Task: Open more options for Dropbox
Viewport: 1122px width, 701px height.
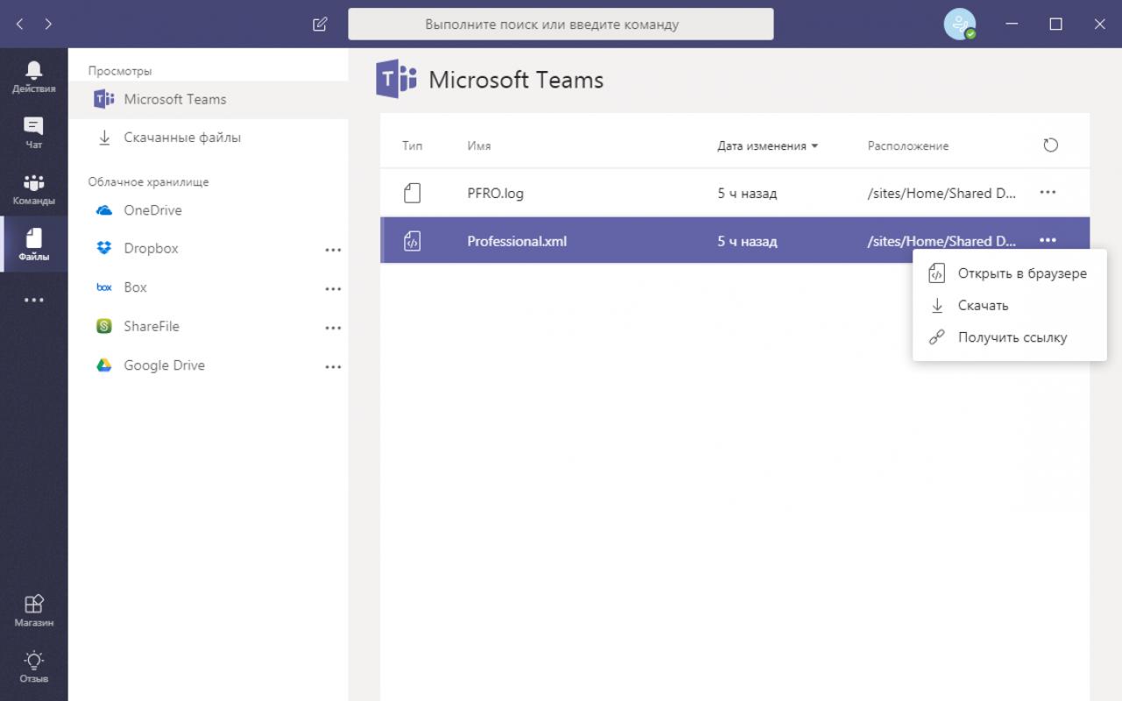Action: pyautogui.click(x=333, y=250)
